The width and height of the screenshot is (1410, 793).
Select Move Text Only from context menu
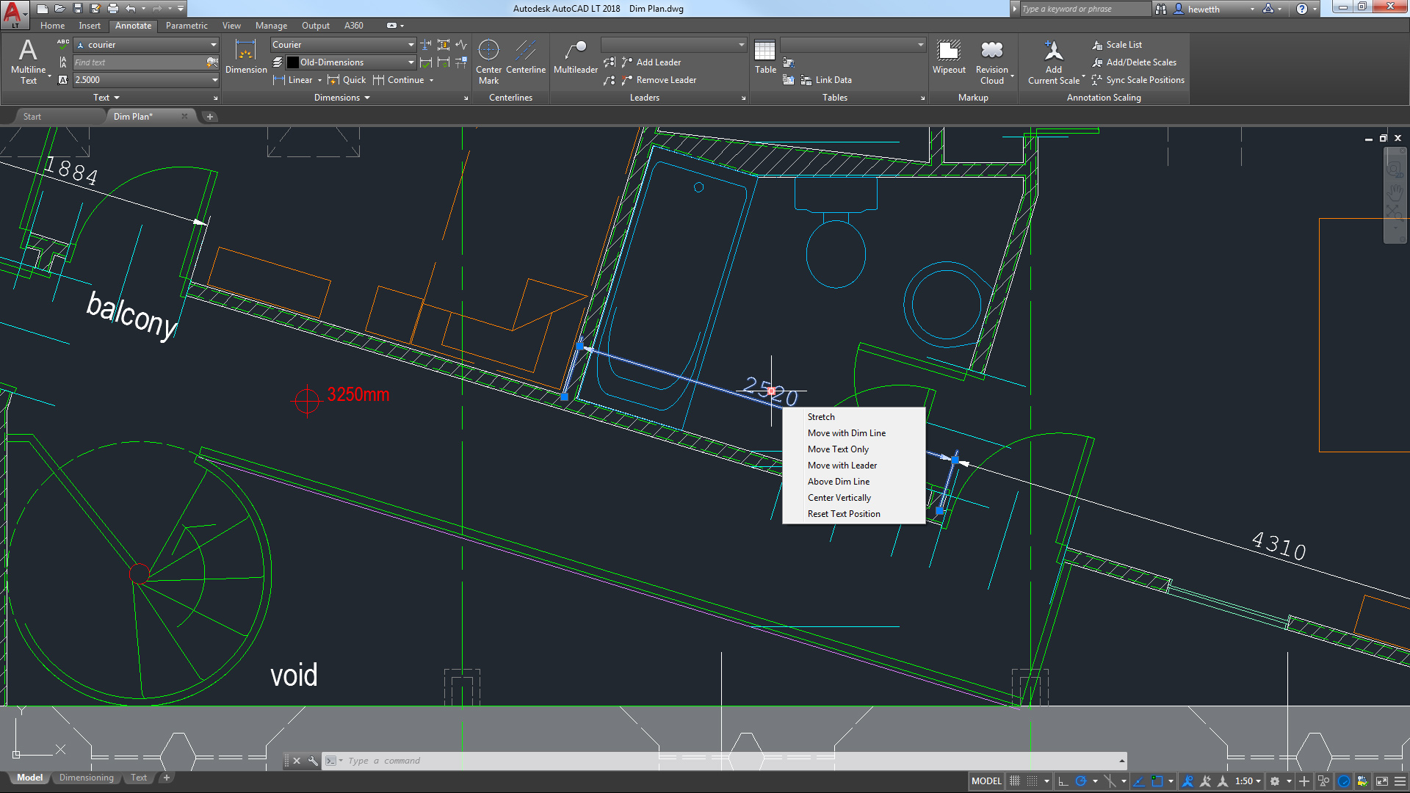coord(838,449)
